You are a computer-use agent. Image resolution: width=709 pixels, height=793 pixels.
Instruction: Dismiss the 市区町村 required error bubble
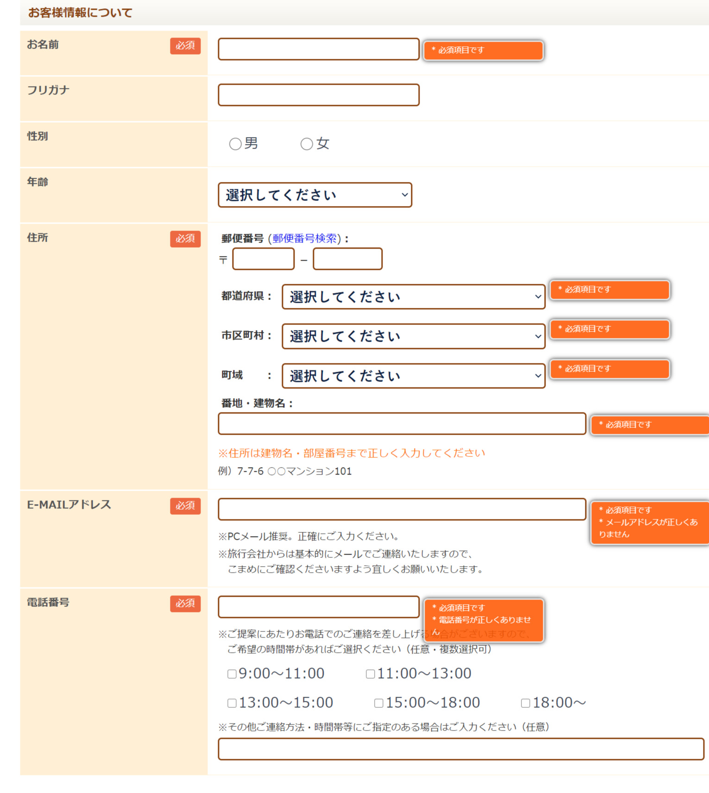(610, 329)
